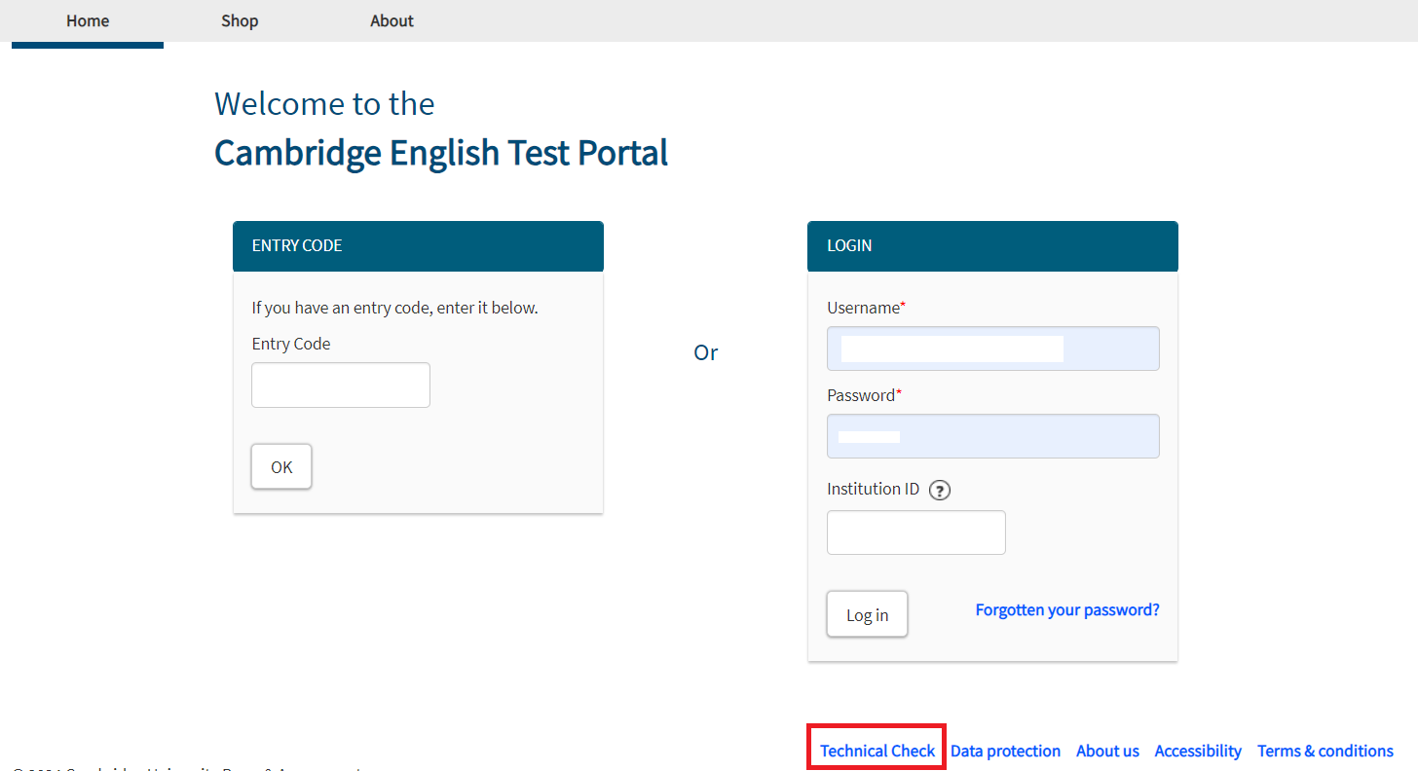Click the ENTRY CODE panel header

pyautogui.click(x=418, y=246)
